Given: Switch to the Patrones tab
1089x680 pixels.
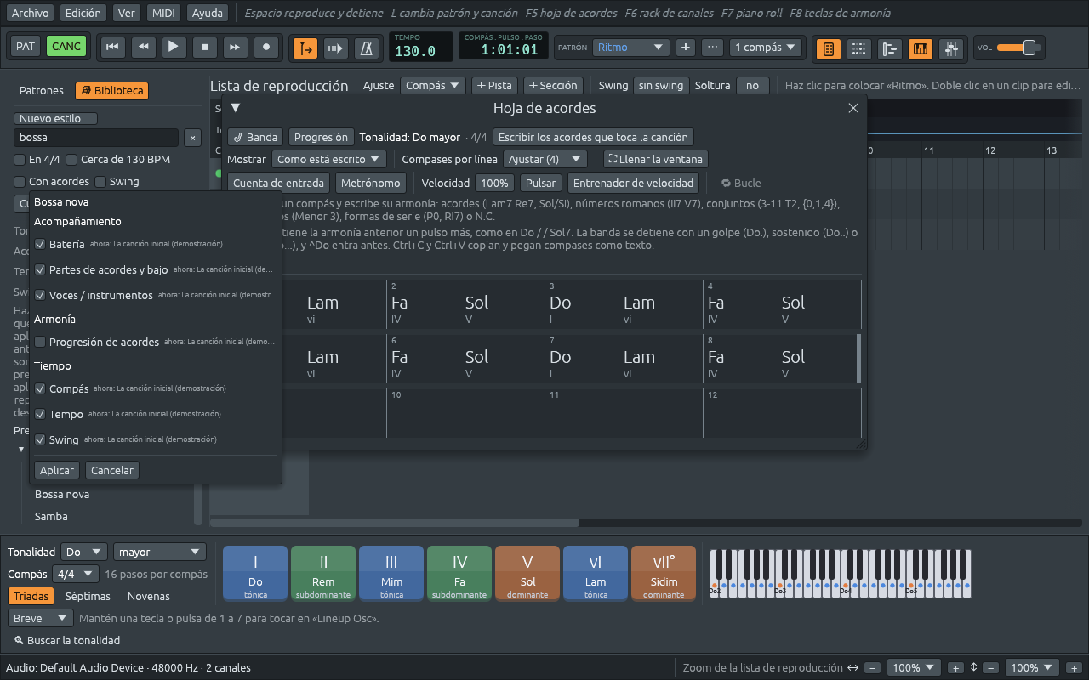Looking at the screenshot, I should click(42, 90).
